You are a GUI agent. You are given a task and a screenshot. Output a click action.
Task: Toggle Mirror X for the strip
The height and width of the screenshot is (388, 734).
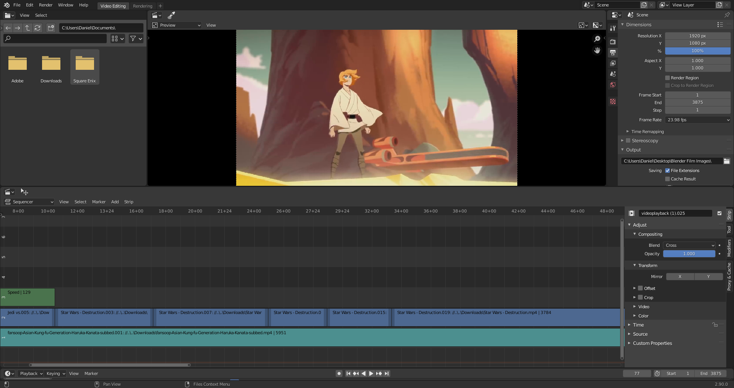[680, 277]
